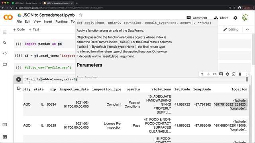Click the page vertical scrollbar
The image size is (255, 143).
click(253, 49)
